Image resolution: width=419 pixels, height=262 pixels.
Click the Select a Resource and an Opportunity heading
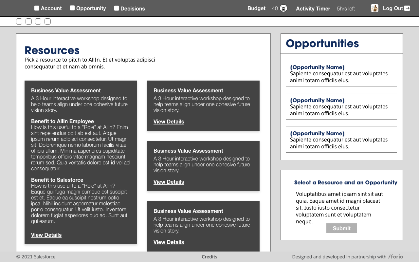346,182
